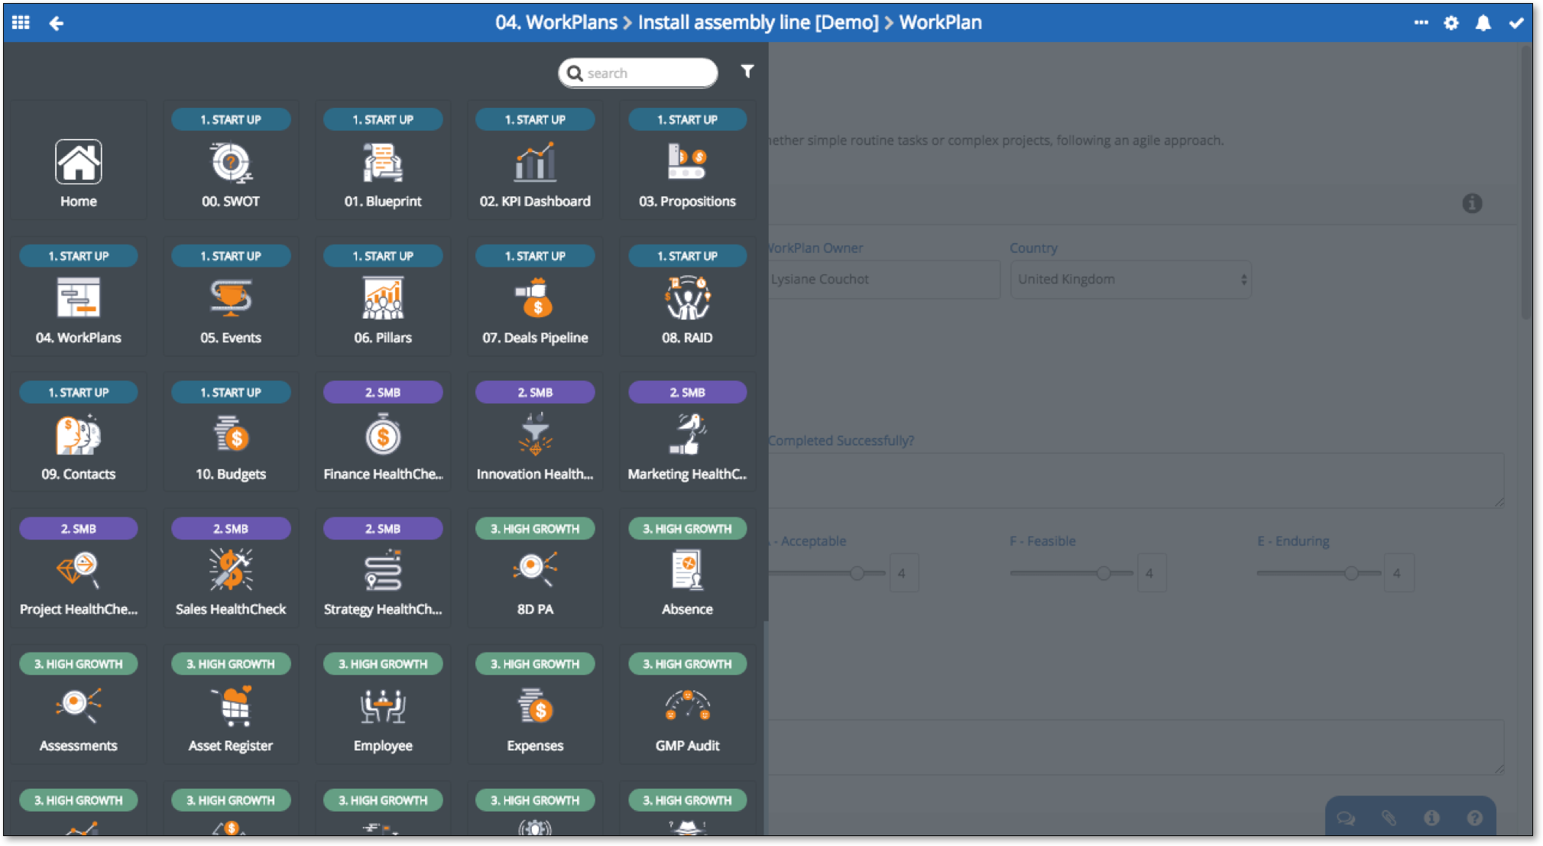This screenshot has width=1543, height=846.
Task: Launch the Expenses app
Action: [x=535, y=705]
